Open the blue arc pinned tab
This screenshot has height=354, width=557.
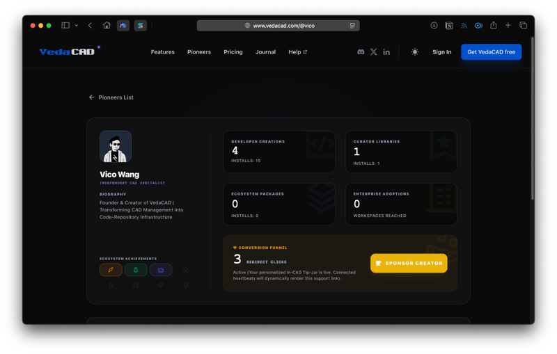(x=123, y=26)
